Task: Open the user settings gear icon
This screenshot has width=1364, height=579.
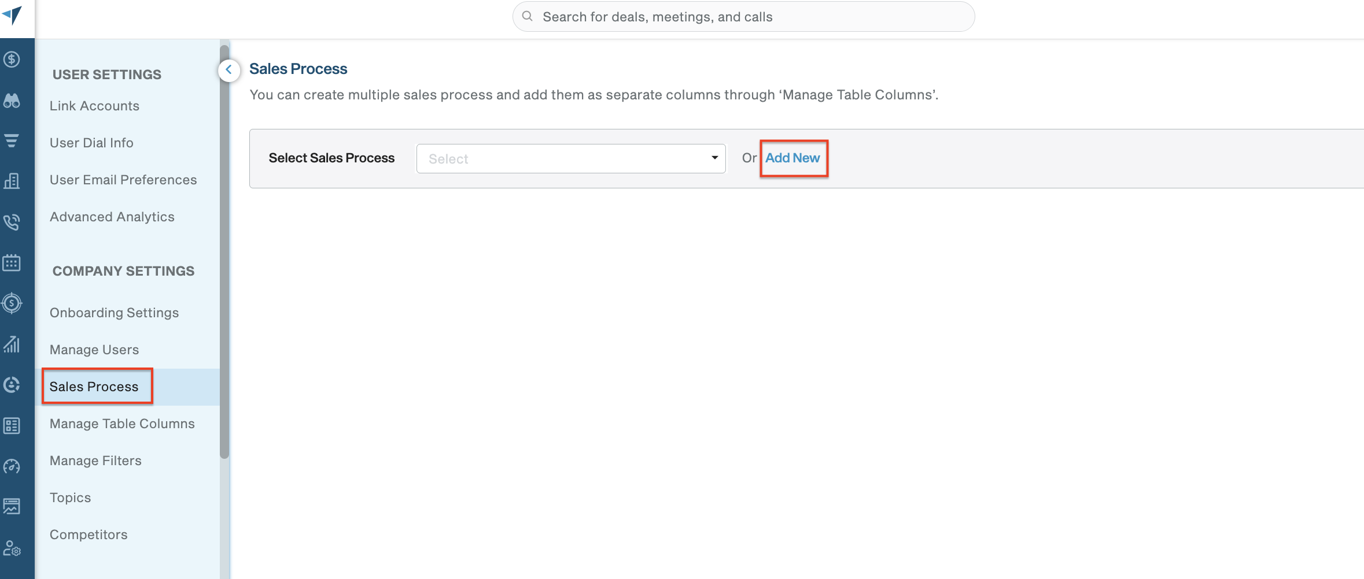Action: point(12,548)
